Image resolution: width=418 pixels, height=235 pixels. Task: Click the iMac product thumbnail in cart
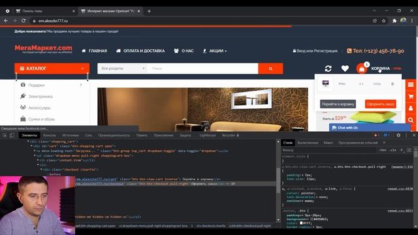(325, 84)
